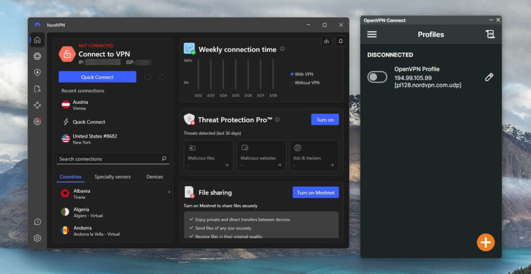Select Algeria Algiers - Virtual server
Viewport: 531px width, 274px height.
(113, 212)
